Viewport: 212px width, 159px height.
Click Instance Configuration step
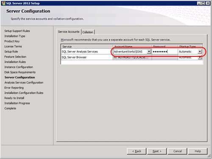[19, 67]
